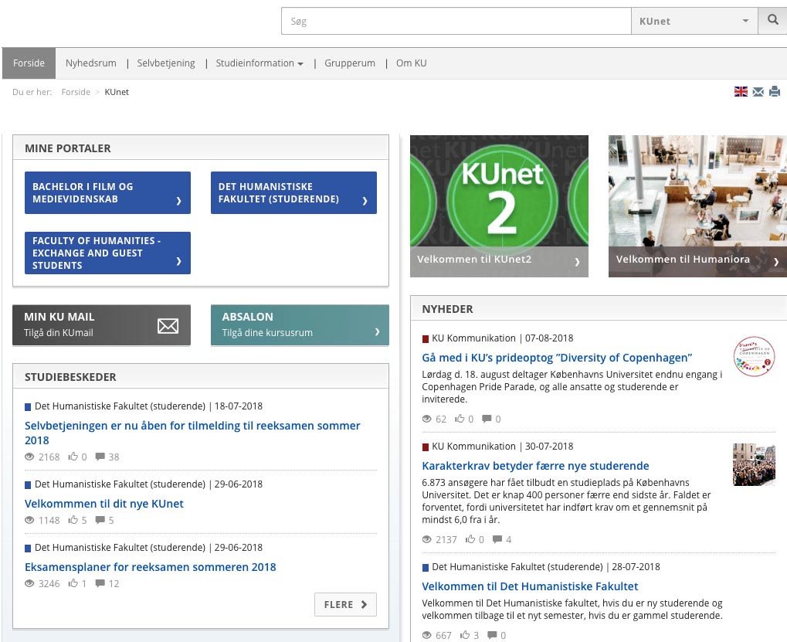787x642 pixels.
Task: Click the Søg search input field
Action: tap(456, 21)
